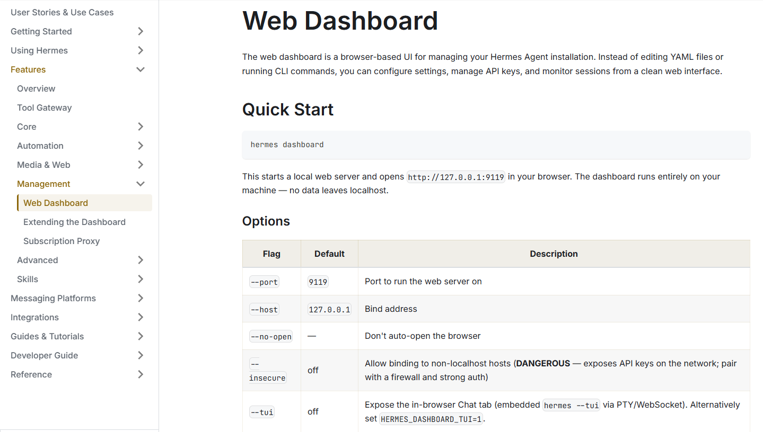The image size is (763, 432).
Task: Click the 'Bind address' description
Action: (391, 309)
